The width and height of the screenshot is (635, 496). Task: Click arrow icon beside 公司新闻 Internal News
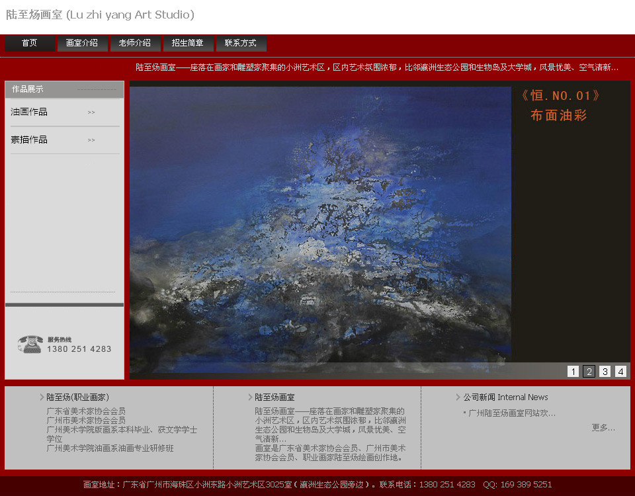point(458,397)
